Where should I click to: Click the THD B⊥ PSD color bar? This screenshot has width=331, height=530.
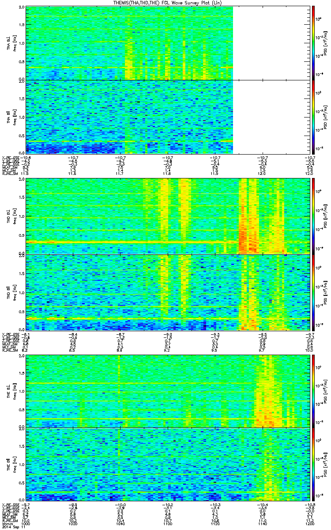[313, 216]
